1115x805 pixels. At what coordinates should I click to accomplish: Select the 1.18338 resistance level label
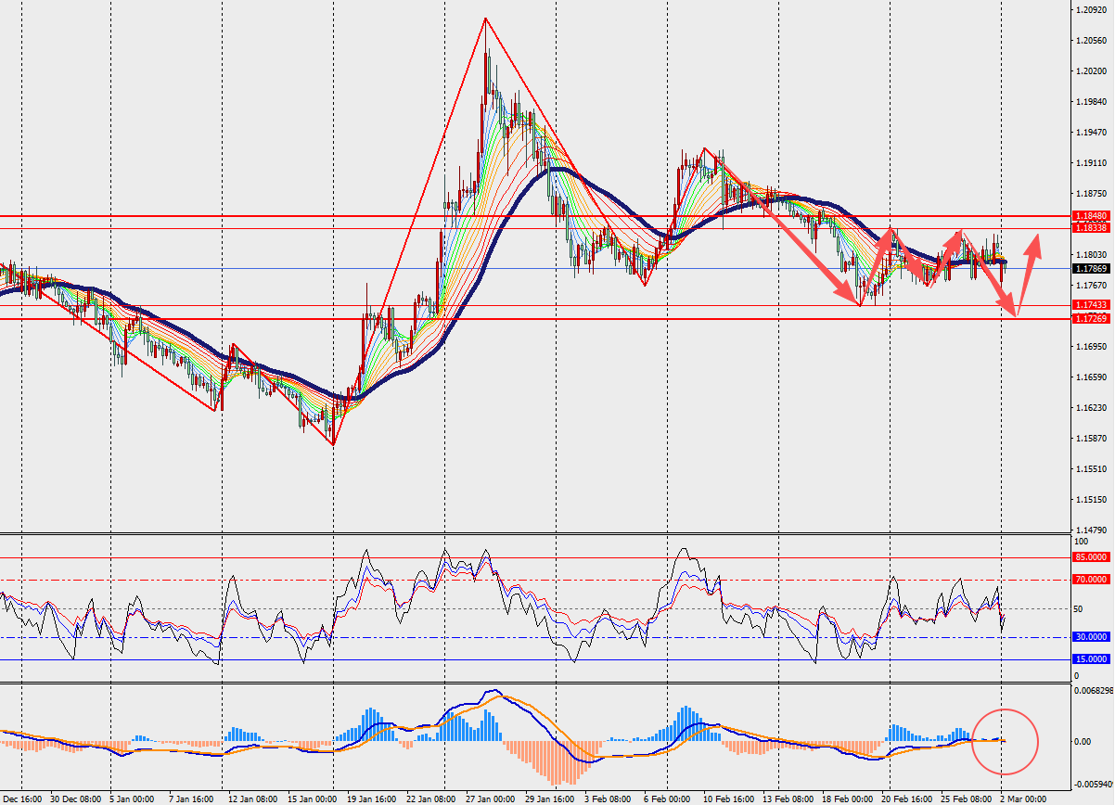pos(1090,227)
